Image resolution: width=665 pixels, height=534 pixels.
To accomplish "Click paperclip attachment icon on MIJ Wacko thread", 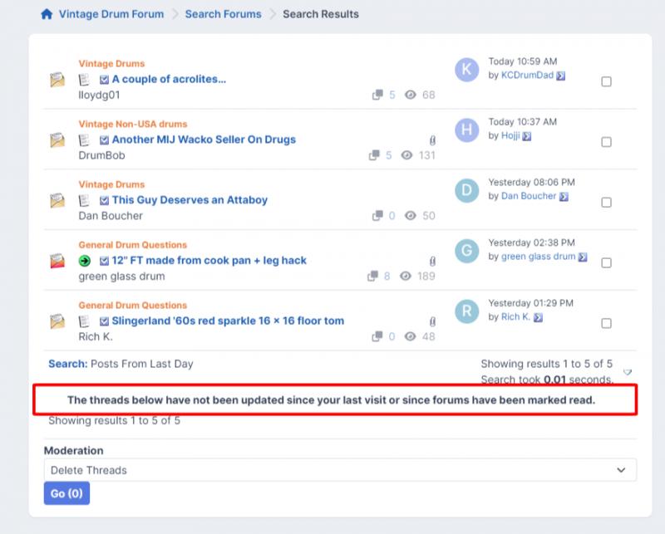I will coord(432,140).
